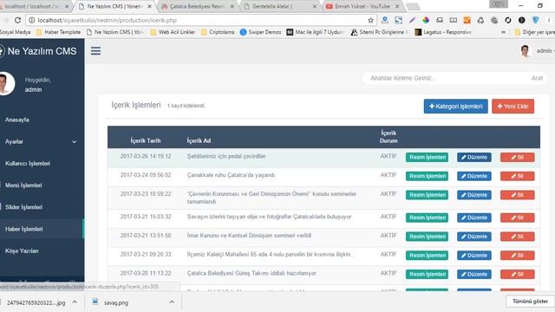Viewport: 555px width, 312px height.
Task: Click Sil for Çanakkale ruhu row
Action: pos(517,176)
